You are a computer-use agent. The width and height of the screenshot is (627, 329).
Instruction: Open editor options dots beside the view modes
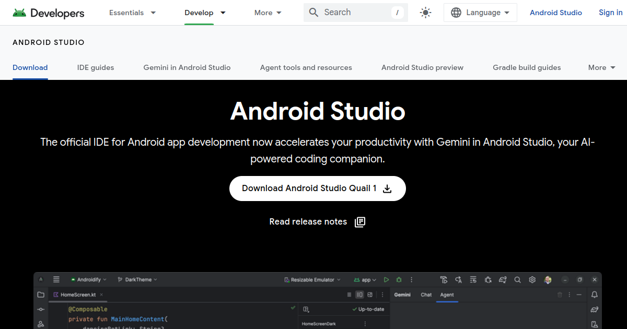[x=382, y=295]
